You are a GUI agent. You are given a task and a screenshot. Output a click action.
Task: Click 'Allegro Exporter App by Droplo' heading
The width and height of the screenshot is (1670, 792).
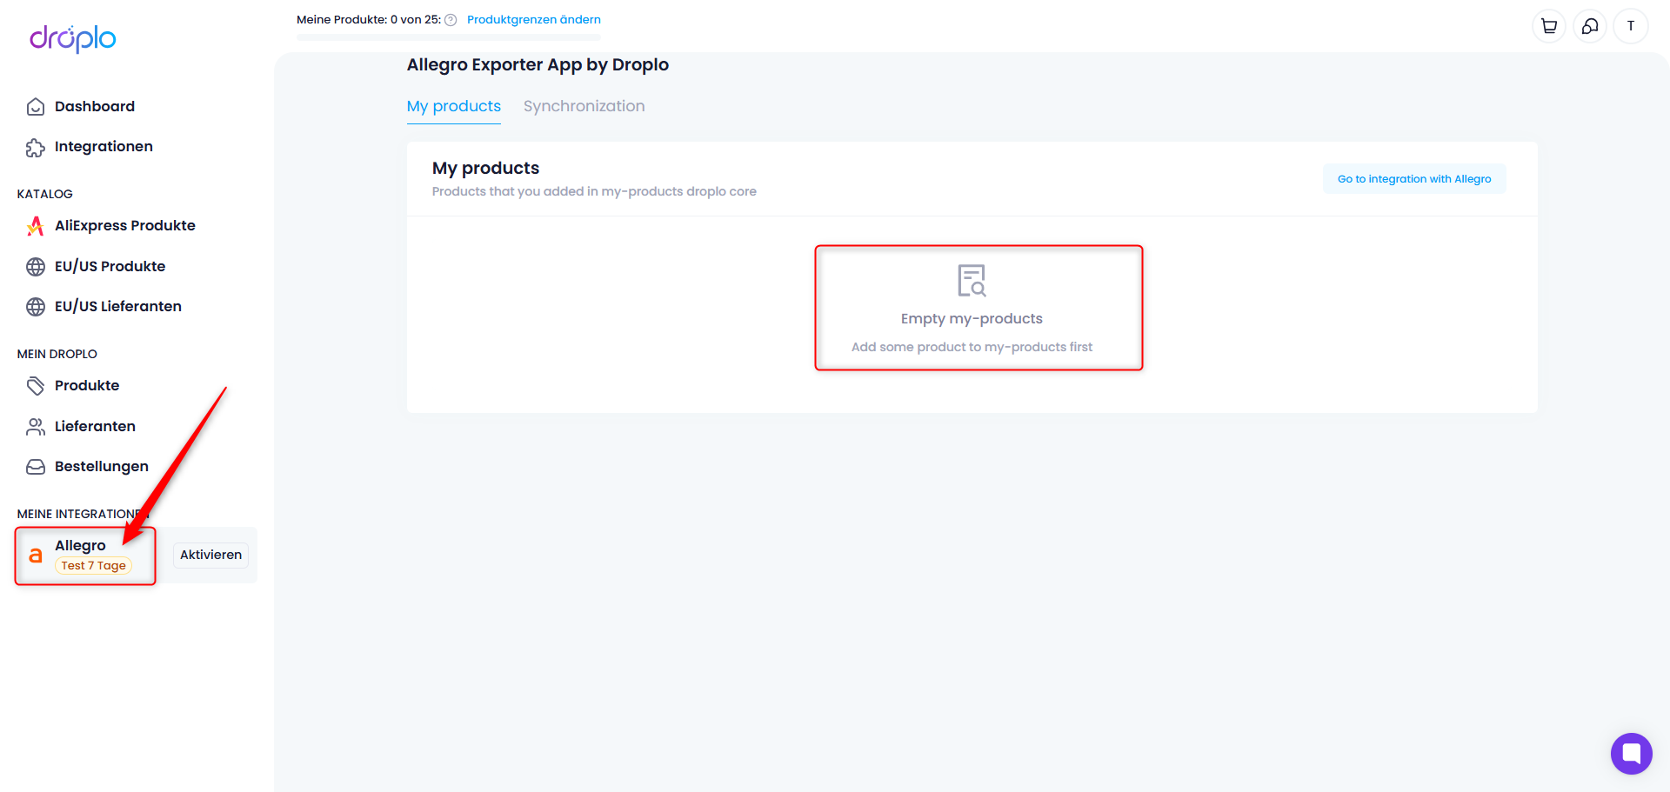tap(538, 64)
